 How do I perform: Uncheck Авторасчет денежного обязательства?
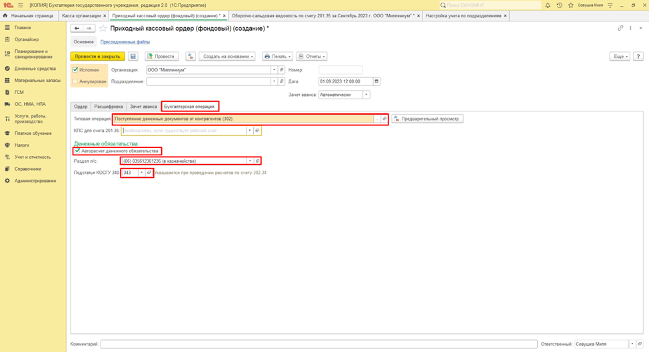(x=77, y=151)
